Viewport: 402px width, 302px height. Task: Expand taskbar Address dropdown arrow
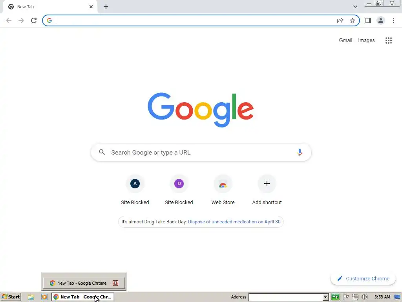(325, 297)
